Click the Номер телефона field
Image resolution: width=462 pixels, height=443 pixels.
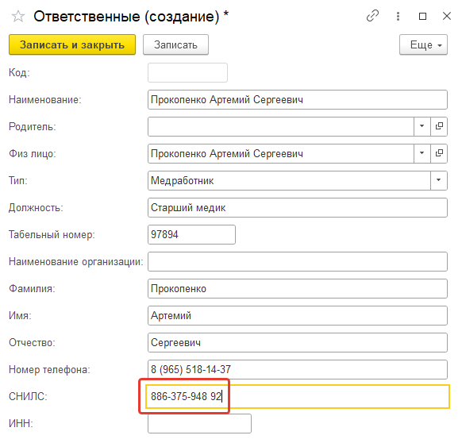pyautogui.click(x=298, y=369)
